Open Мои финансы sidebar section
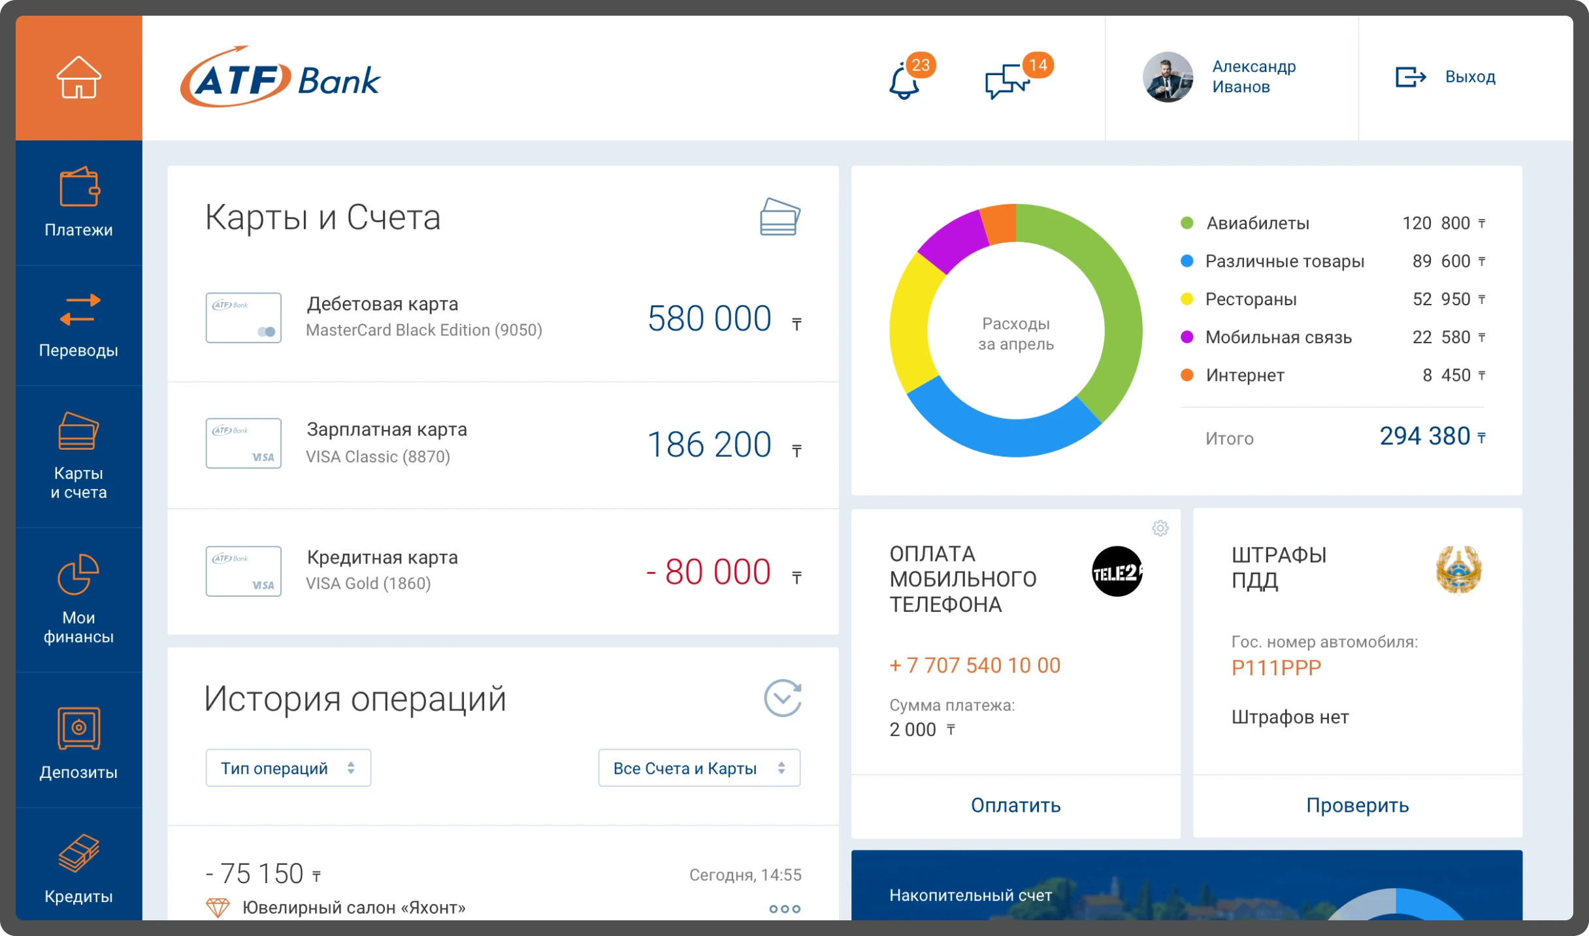This screenshot has height=936, width=1589. pyautogui.click(x=78, y=599)
